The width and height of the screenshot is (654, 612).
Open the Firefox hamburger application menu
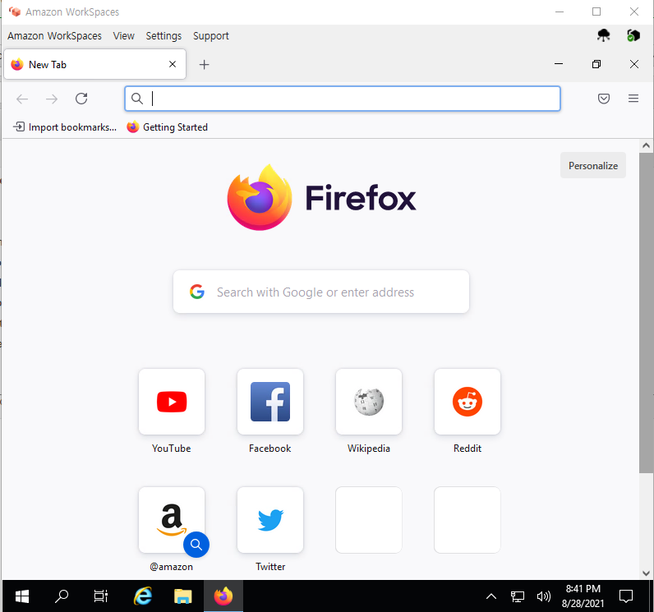pos(633,99)
